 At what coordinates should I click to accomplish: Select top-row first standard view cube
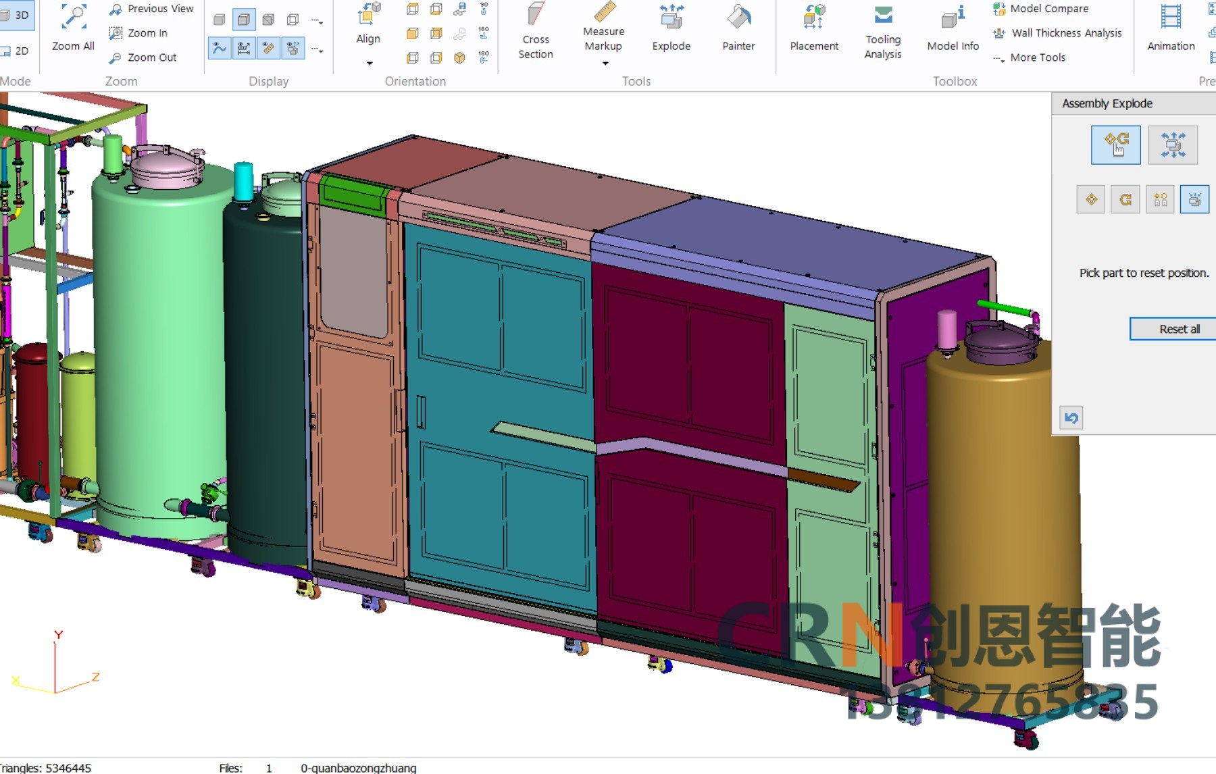click(412, 9)
